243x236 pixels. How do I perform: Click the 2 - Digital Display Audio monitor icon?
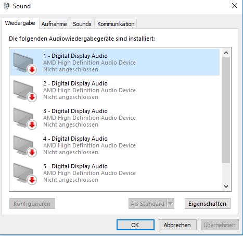[25, 91]
